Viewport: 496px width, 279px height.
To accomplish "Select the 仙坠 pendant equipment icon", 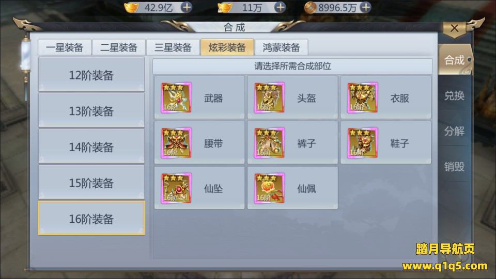I will pyautogui.click(x=177, y=188).
